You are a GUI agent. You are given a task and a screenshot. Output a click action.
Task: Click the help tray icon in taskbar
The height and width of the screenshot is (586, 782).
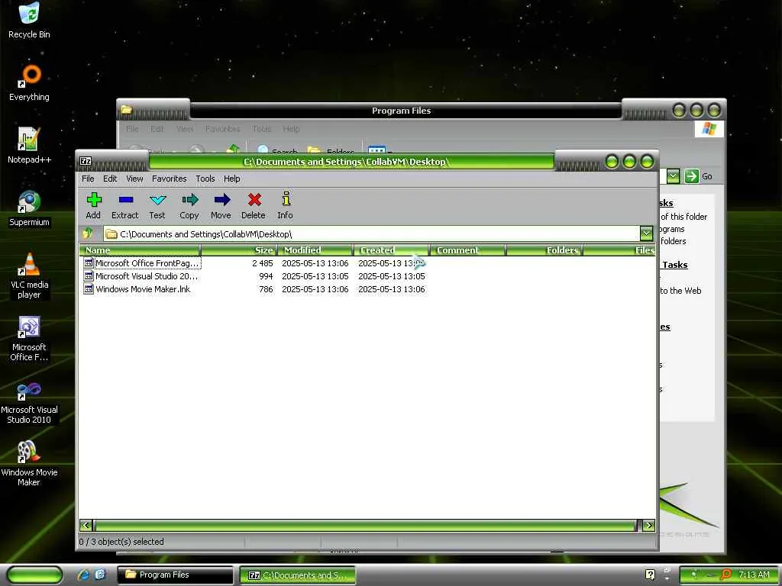pos(650,575)
